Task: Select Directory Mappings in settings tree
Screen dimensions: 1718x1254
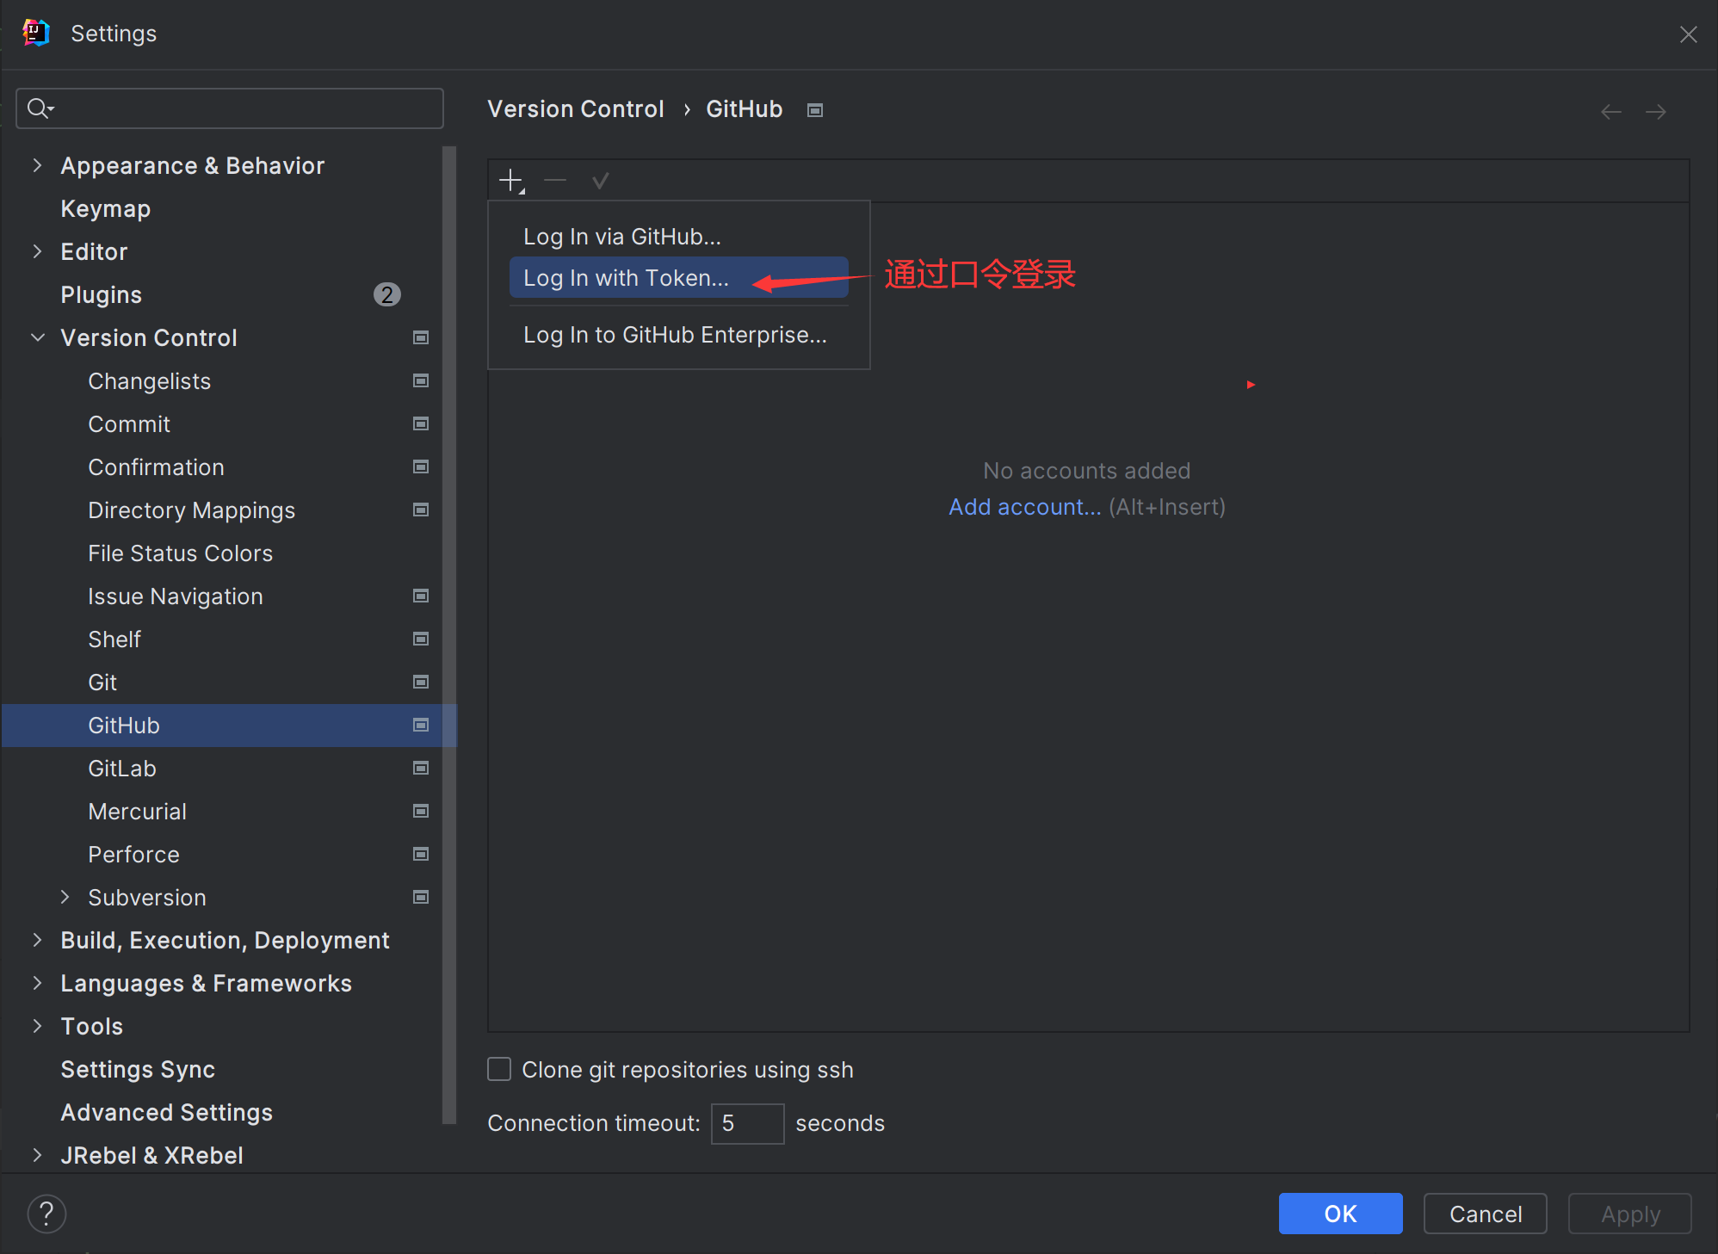Action: coord(191,510)
